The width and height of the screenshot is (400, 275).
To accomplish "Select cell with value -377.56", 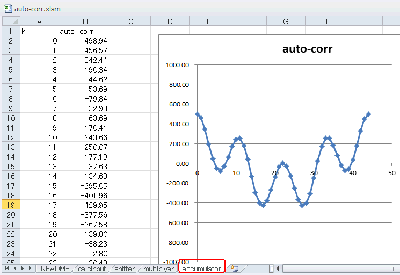I will [85, 214].
